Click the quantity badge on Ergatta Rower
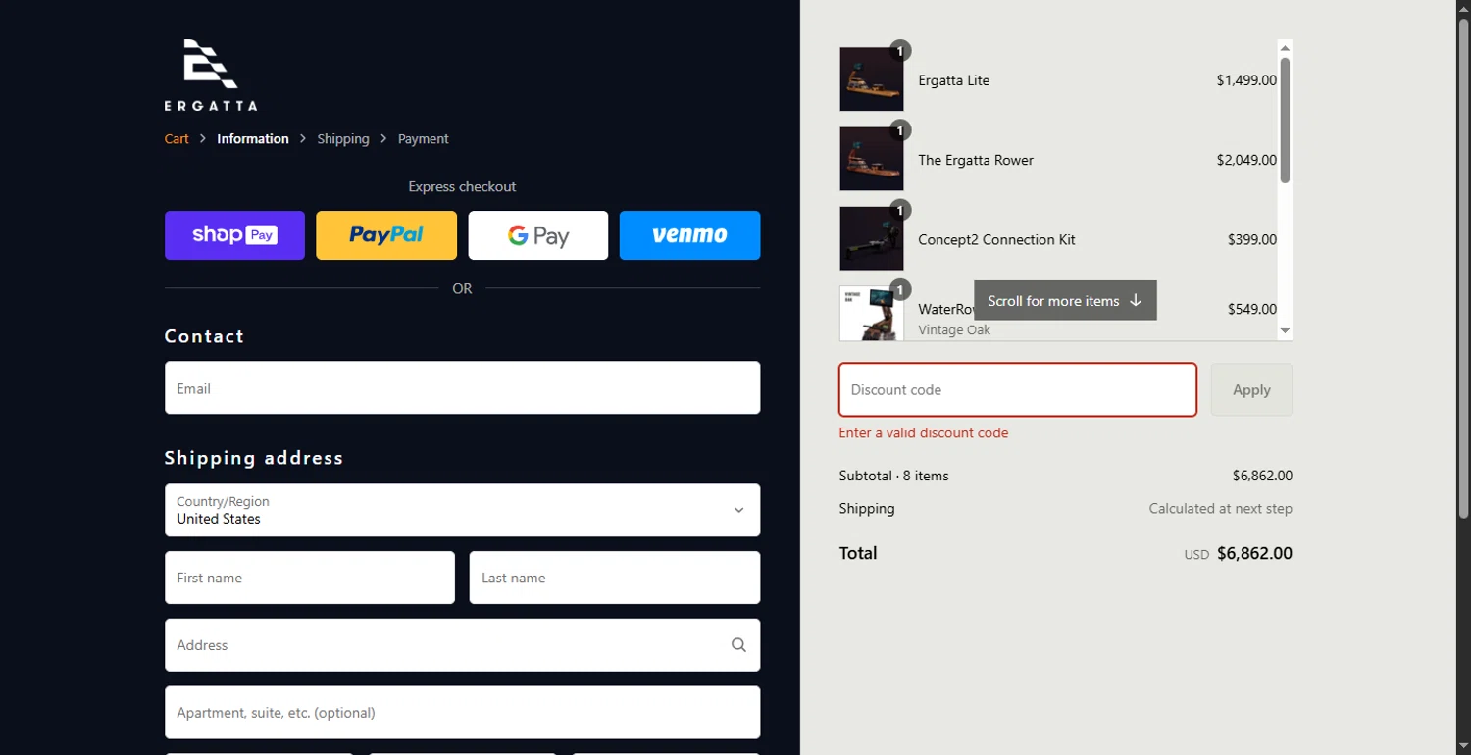 coord(900,130)
